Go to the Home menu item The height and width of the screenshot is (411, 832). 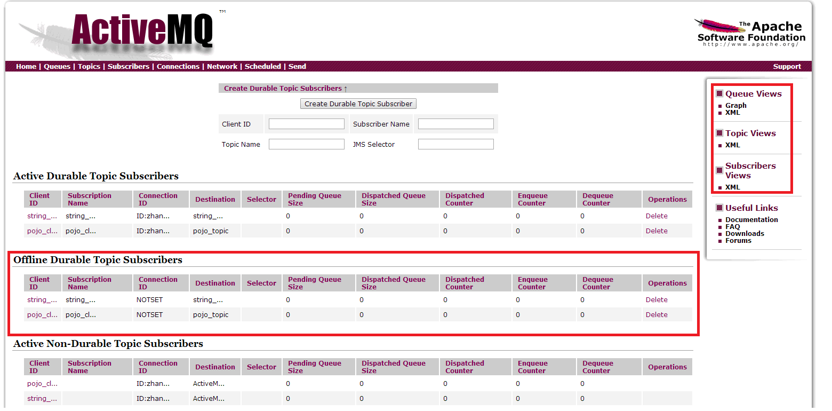click(x=26, y=67)
